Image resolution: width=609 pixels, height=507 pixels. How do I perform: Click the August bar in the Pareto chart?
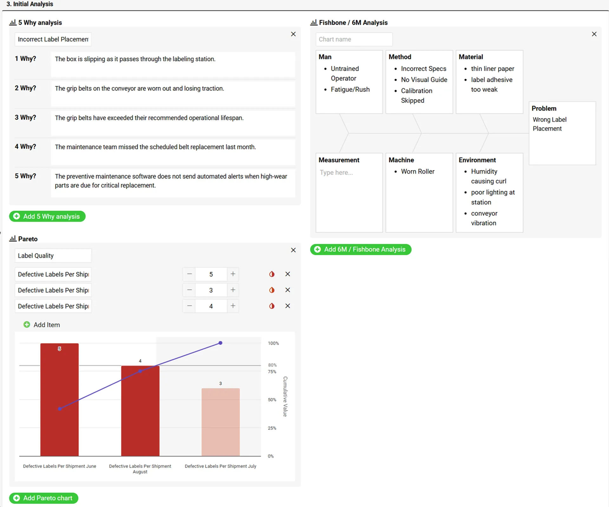[x=140, y=411]
